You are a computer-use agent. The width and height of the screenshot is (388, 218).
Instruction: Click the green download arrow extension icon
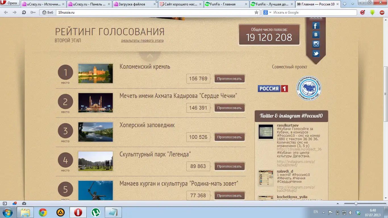(x=372, y=12)
